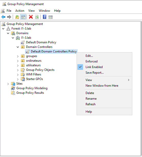142x157 pixels.
Task: Click the Default Domain Policy GPO link icon
Action: 22,42
